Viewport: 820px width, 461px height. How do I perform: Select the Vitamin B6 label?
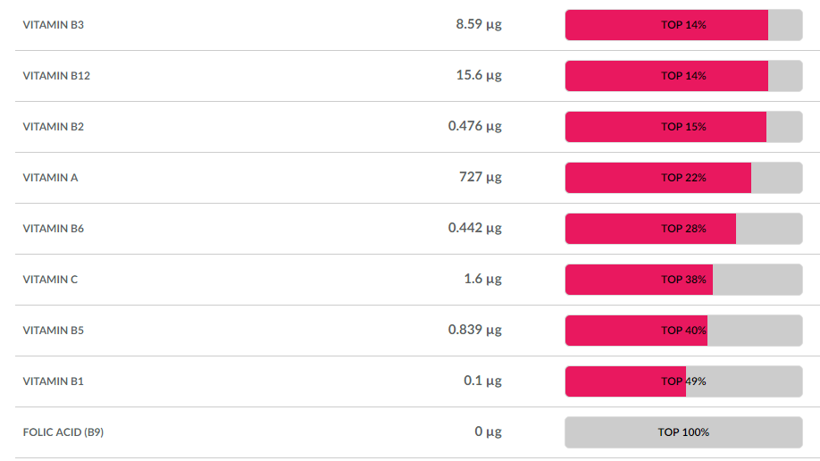click(x=54, y=229)
